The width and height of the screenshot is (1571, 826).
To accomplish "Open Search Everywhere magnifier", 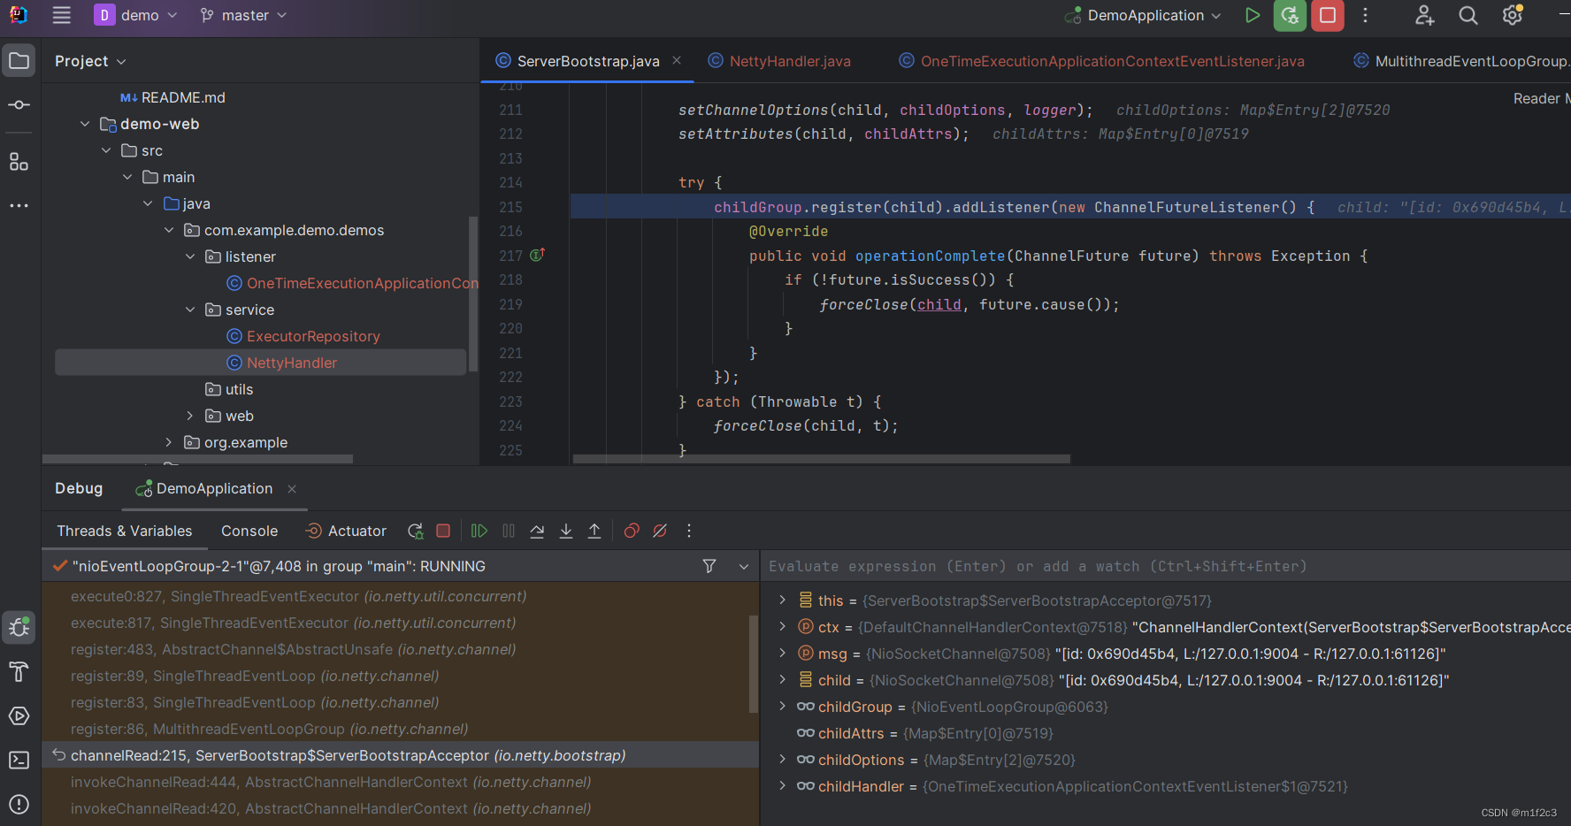I will [x=1468, y=15].
